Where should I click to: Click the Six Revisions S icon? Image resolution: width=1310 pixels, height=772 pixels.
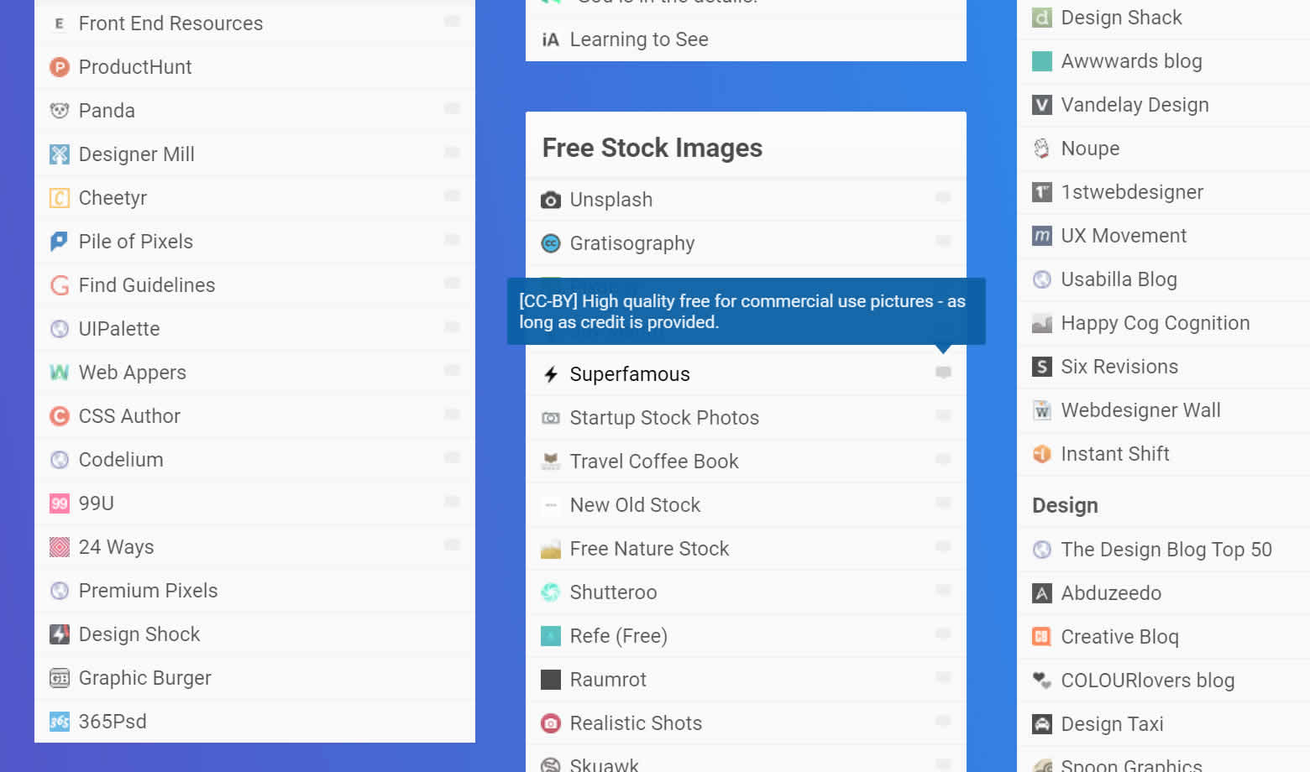click(x=1041, y=367)
